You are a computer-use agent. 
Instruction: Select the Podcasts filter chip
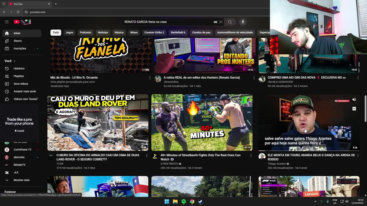(x=85, y=32)
